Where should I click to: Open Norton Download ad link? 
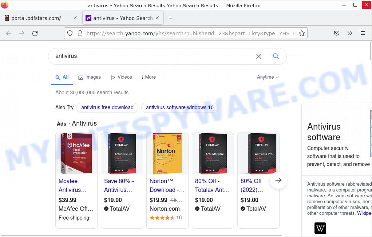click(167, 186)
